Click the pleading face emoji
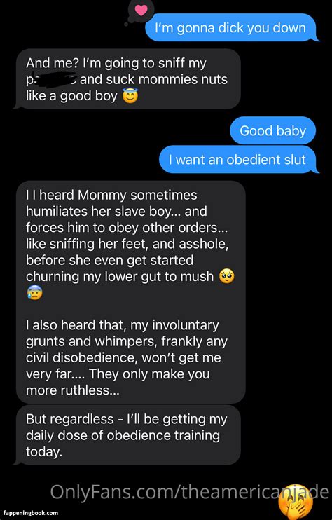This screenshot has height=520, width=332. pos(227,277)
